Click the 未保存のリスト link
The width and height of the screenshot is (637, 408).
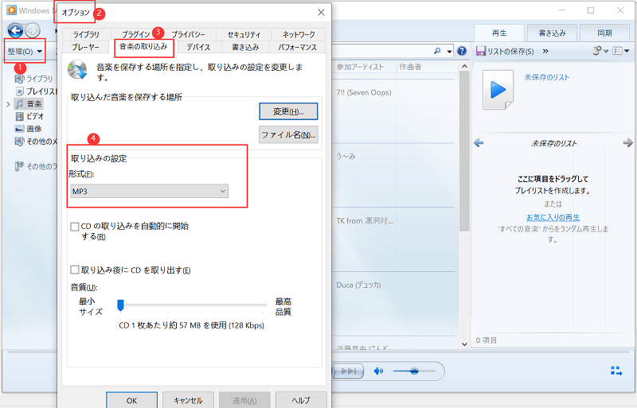click(547, 77)
